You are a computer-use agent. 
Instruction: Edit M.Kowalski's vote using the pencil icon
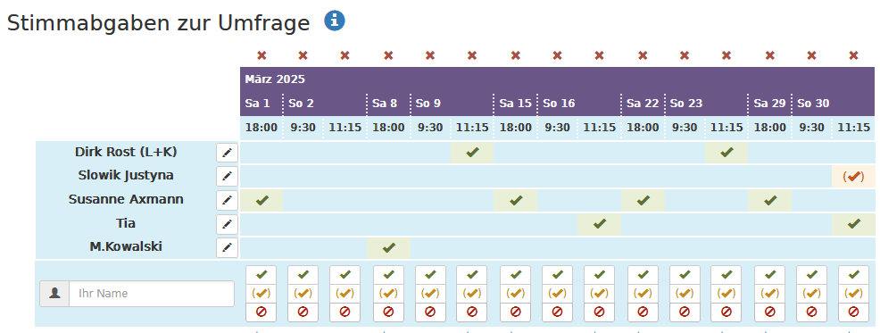tap(227, 247)
